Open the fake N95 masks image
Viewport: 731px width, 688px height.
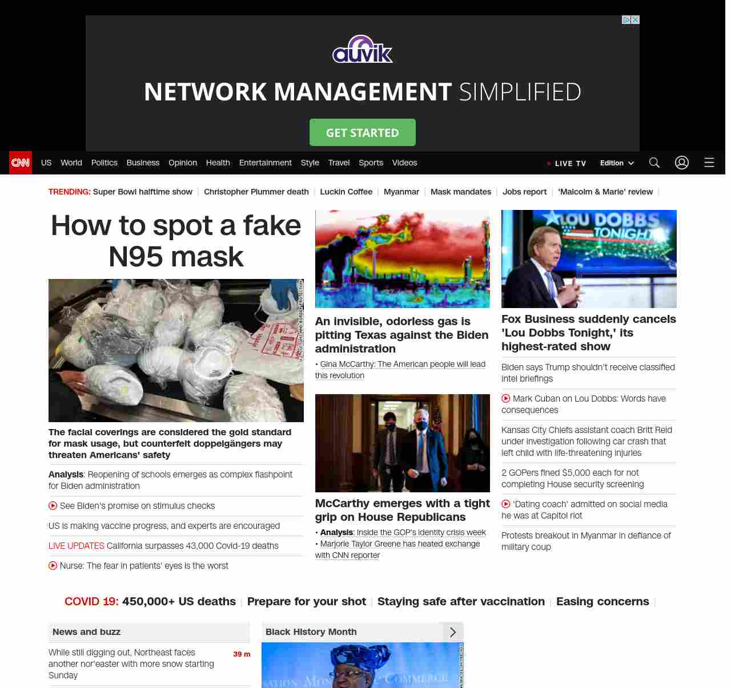tap(176, 350)
